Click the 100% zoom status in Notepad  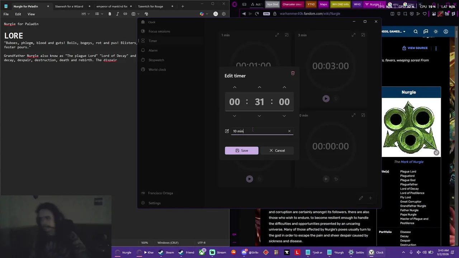[145, 243]
